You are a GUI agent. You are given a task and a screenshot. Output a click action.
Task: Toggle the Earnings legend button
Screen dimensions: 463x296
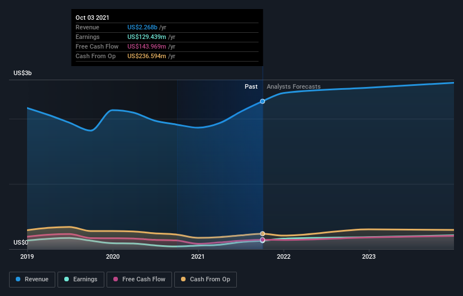(x=81, y=280)
